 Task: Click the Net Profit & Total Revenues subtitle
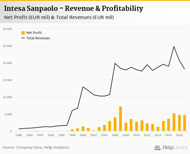59,18
